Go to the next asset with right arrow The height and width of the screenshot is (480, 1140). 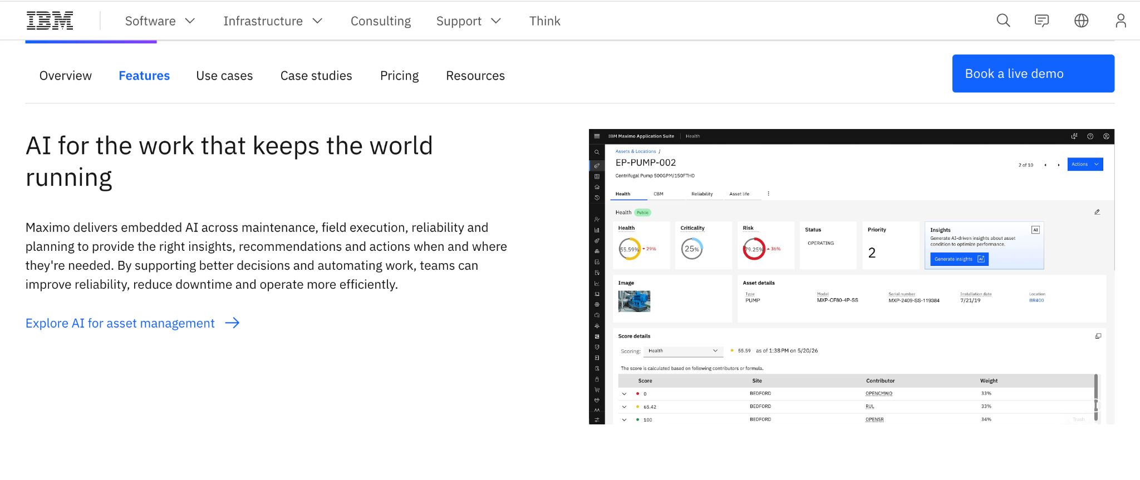coord(1059,165)
